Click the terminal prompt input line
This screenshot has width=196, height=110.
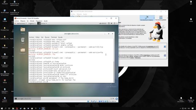click(x=71, y=82)
